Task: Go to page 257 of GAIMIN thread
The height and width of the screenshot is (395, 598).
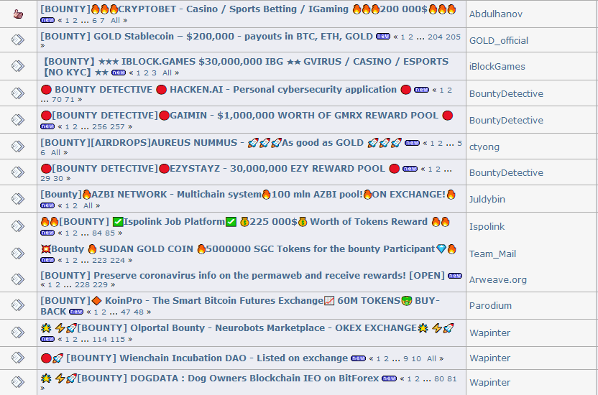Action: pyautogui.click(x=117, y=127)
